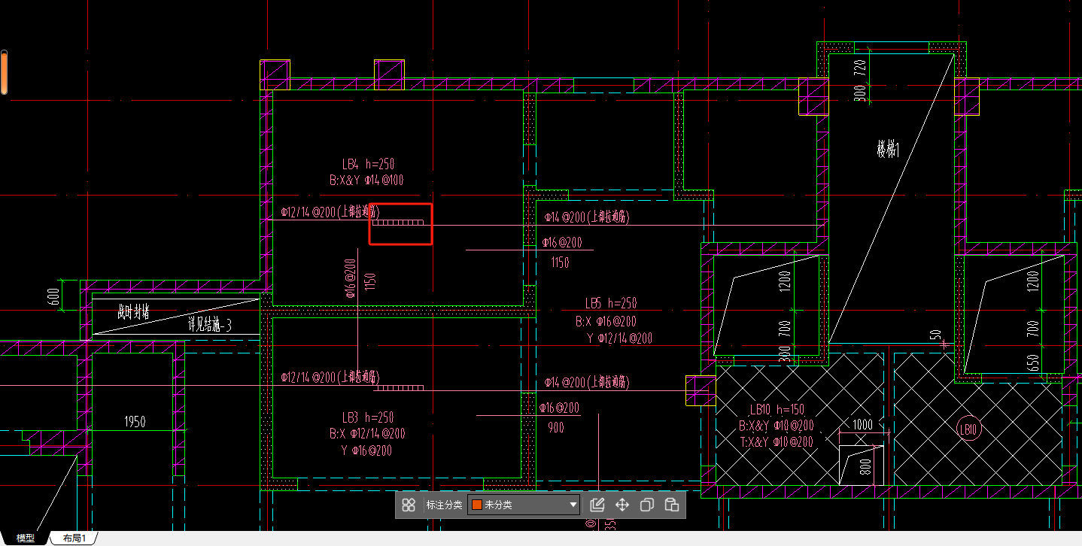The image size is (1082, 546).
Task: Click the orange 未分类 color swatch
Action: 476,505
